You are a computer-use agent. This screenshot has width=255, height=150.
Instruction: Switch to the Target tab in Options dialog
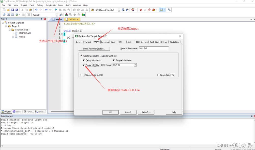(87, 42)
